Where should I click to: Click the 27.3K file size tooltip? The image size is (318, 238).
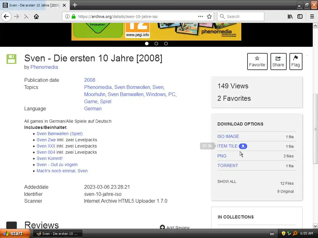click(x=207, y=146)
